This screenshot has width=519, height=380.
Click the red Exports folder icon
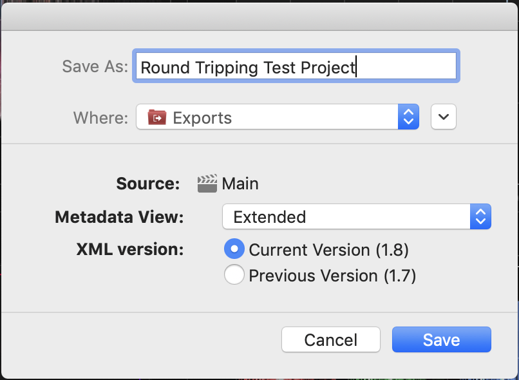(157, 118)
